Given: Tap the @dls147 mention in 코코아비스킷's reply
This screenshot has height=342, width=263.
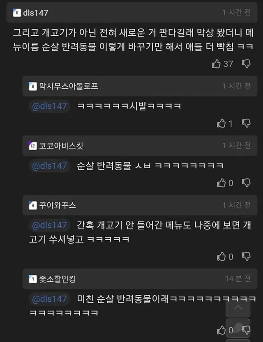Looking at the screenshot, I should [49, 166].
